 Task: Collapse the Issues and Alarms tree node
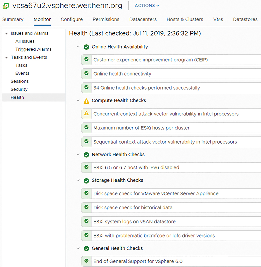pyautogui.click(x=7, y=33)
